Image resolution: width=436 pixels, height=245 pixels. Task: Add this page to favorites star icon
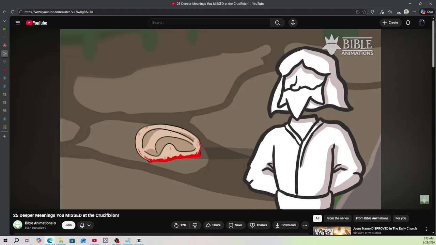tap(364, 12)
